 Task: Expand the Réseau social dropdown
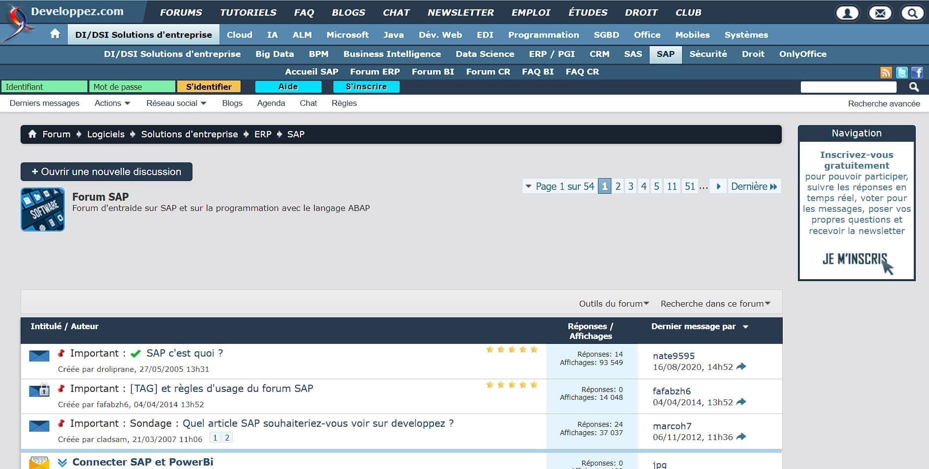[176, 103]
